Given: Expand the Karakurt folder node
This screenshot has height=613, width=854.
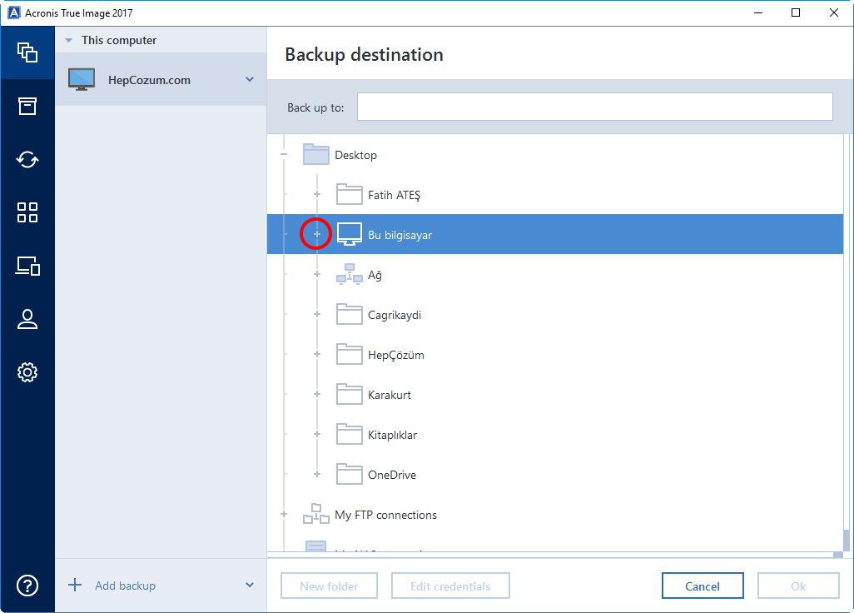Looking at the screenshot, I should pos(317,394).
